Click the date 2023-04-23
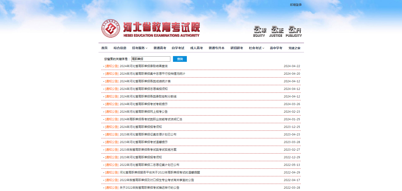Screen dimensions: 402x191 (292, 134)
